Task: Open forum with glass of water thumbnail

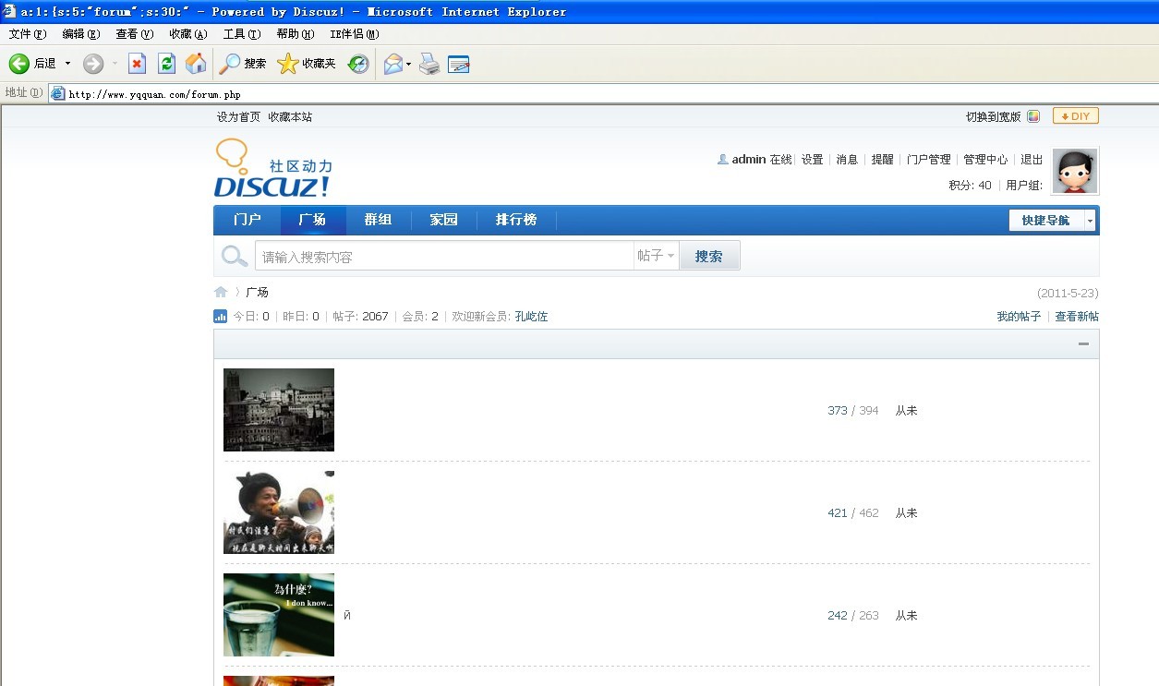Action: click(279, 615)
